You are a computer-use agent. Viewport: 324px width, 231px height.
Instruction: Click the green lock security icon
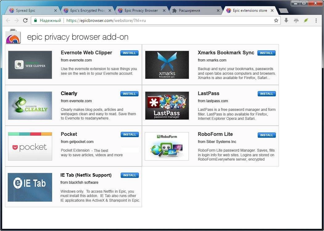[35, 20]
